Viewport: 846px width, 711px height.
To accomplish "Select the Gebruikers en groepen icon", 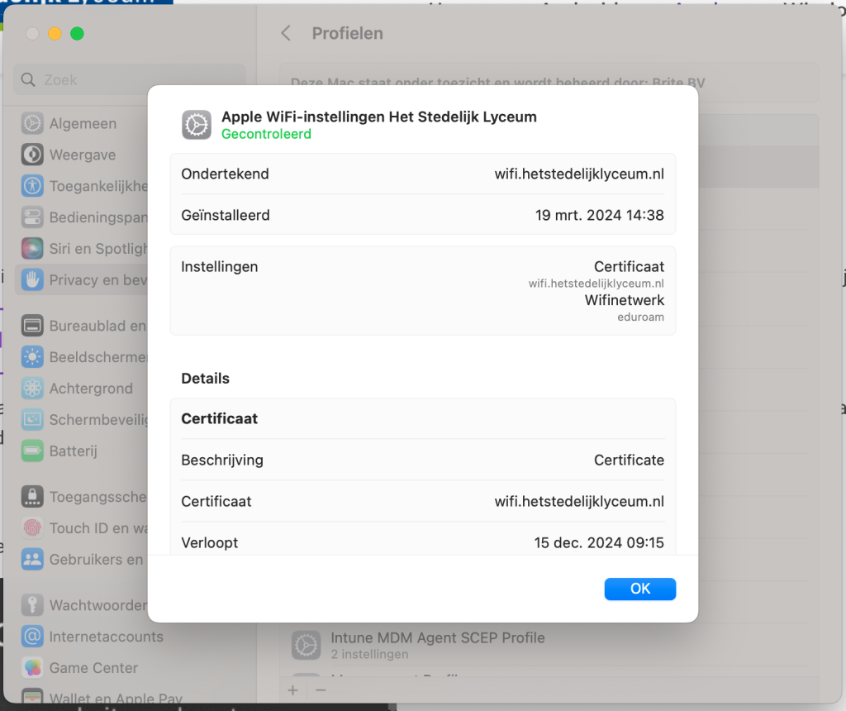I will [x=32, y=560].
